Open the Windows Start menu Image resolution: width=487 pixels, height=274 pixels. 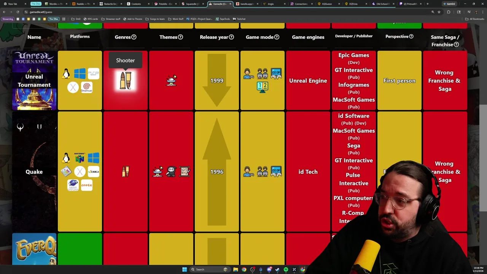(185, 269)
